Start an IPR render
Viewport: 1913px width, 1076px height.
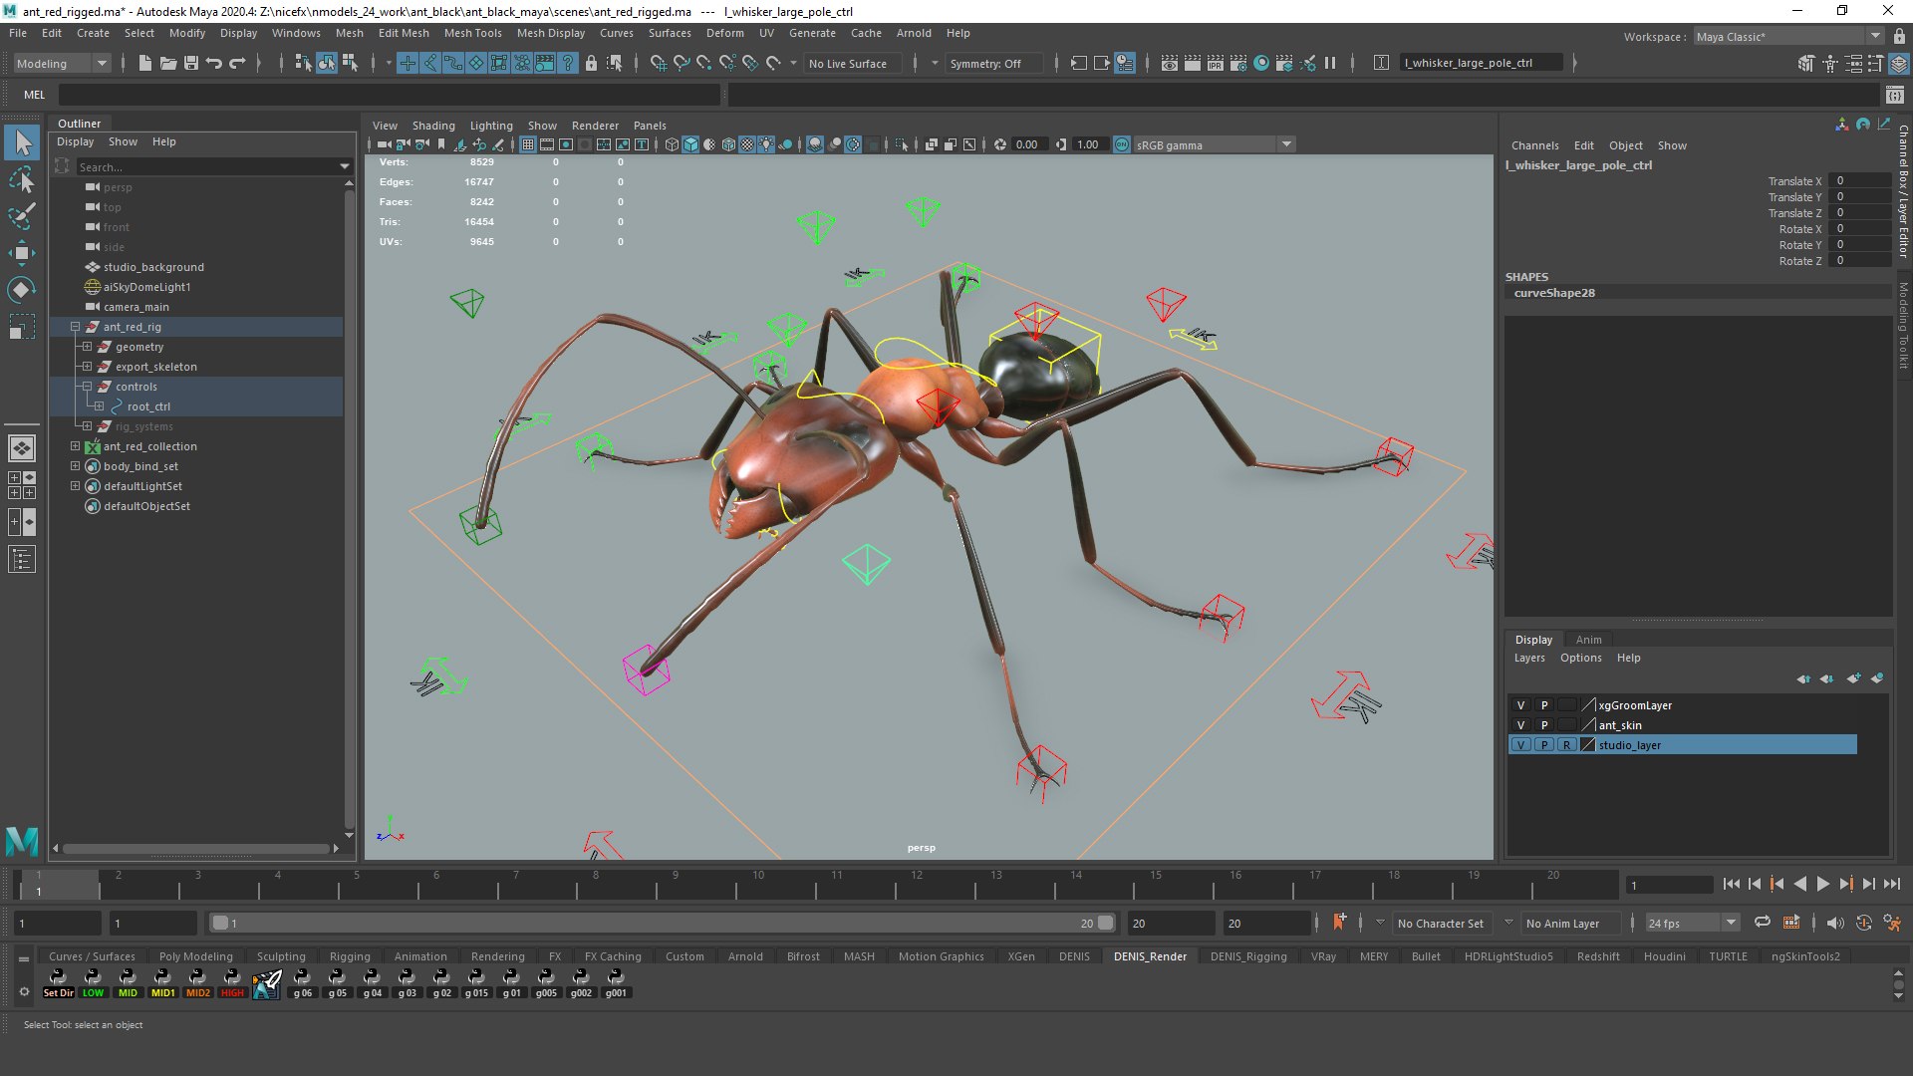coord(1215,63)
